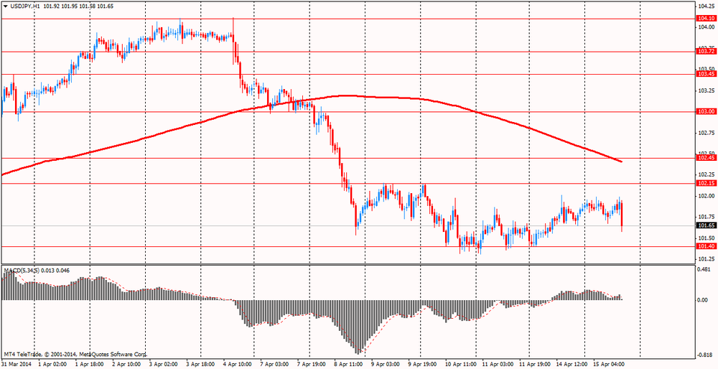
Task: Click the 8 Apr 11:00 time label
Action: tap(347, 364)
